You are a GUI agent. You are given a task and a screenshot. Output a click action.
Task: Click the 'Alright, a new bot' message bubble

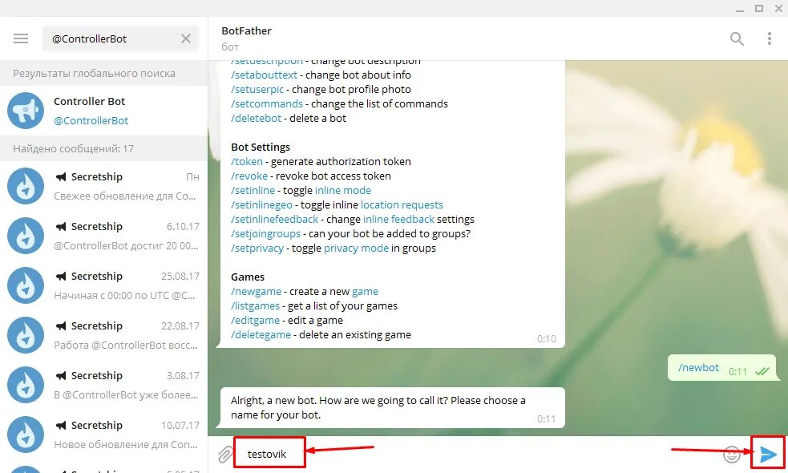(x=392, y=407)
